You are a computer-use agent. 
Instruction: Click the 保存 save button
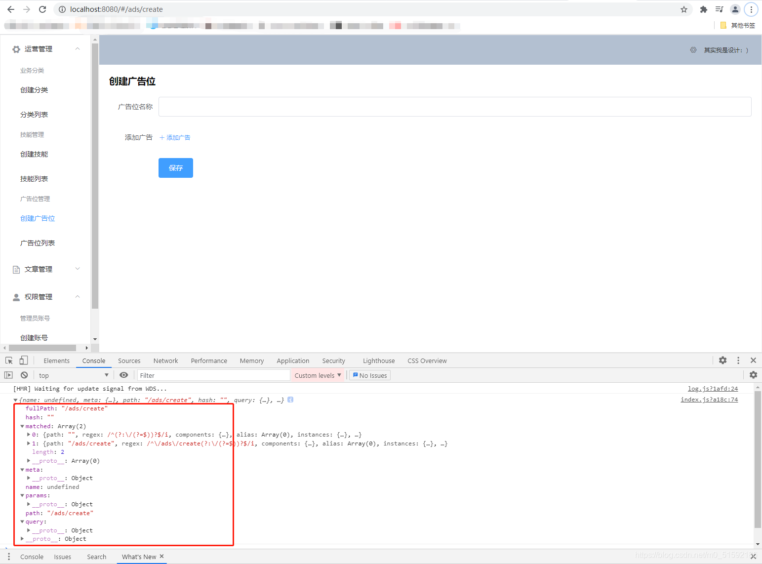tap(176, 168)
